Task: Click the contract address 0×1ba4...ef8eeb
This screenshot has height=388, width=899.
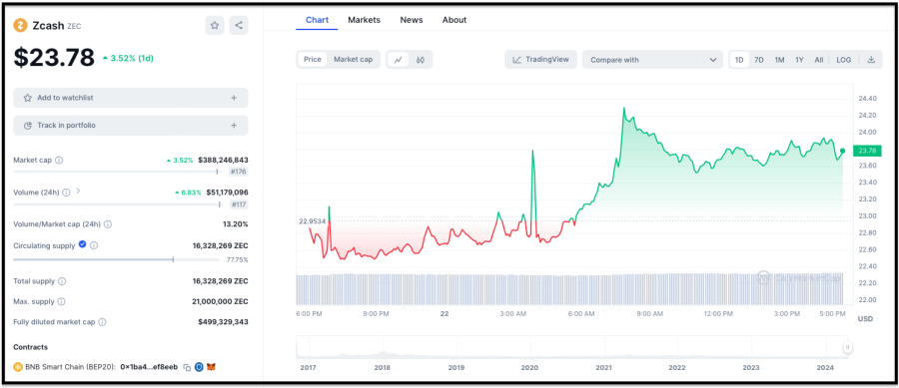Action: [150, 367]
